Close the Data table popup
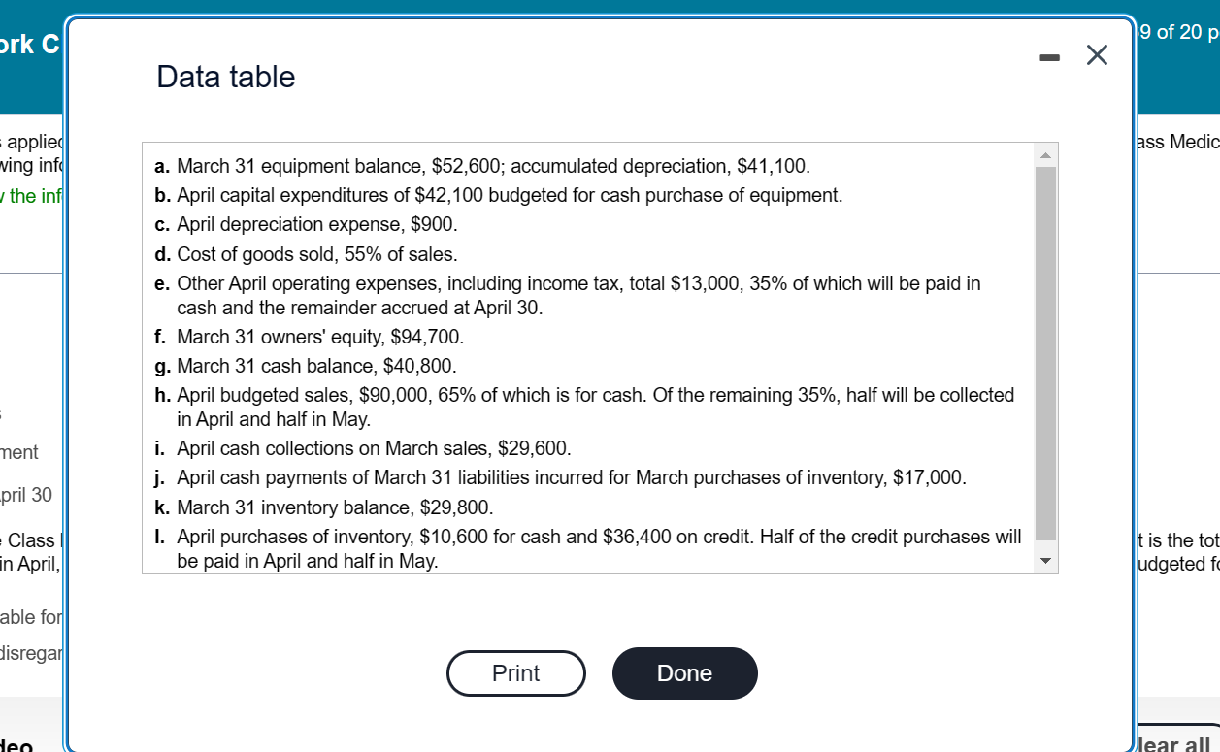The width and height of the screenshot is (1220, 752). point(1096,57)
